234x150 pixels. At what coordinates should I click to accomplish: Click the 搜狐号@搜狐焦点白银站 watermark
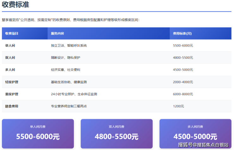(203, 145)
